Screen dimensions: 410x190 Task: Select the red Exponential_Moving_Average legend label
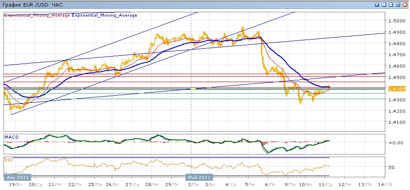tap(37, 15)
